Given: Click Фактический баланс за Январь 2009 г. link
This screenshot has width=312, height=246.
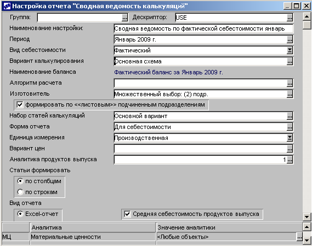Looking at the screenshot, I should (x=168, y=72).
